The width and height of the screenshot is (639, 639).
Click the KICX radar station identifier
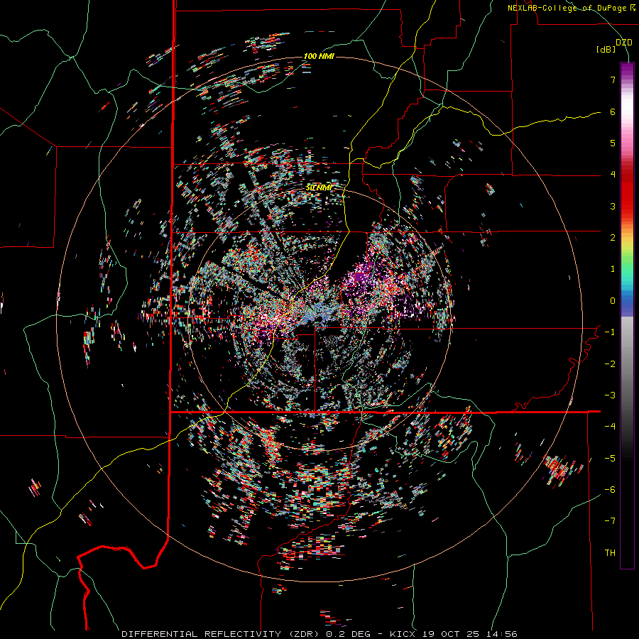click(403, 634)
